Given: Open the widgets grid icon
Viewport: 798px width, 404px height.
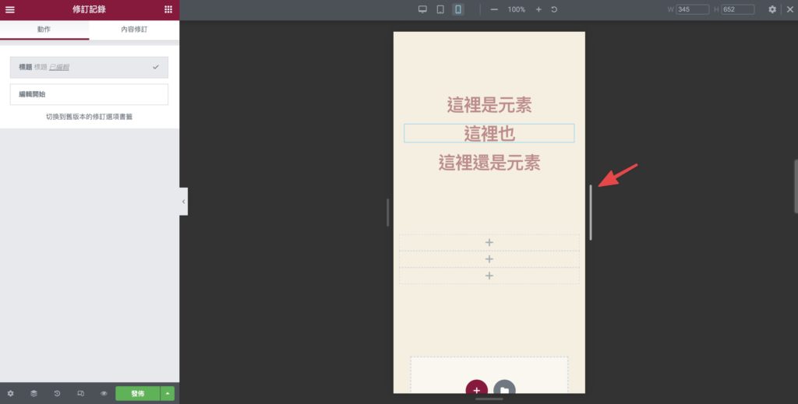Looking at the screenshot, I should (x=168, y=9).
